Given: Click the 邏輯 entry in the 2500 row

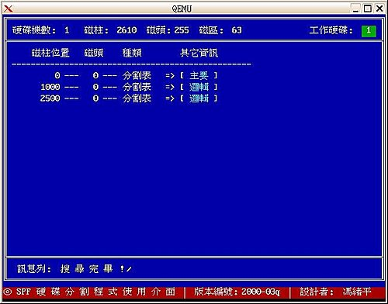Looking at the screenshot, I should coord(199,98).
